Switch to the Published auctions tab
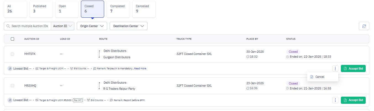Screen dimensions: 374x111 [x=41, y=9]
